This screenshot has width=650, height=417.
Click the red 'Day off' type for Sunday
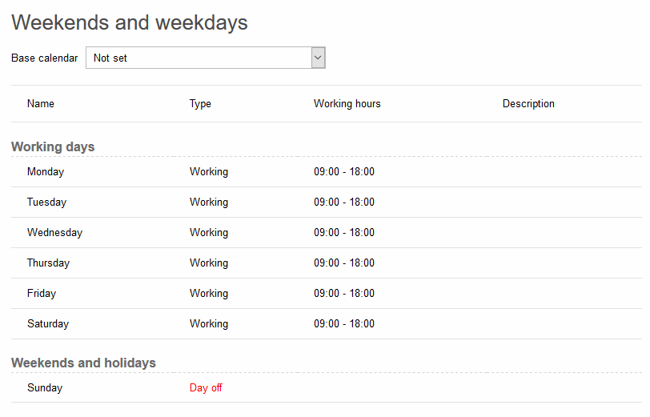(206, 387)
